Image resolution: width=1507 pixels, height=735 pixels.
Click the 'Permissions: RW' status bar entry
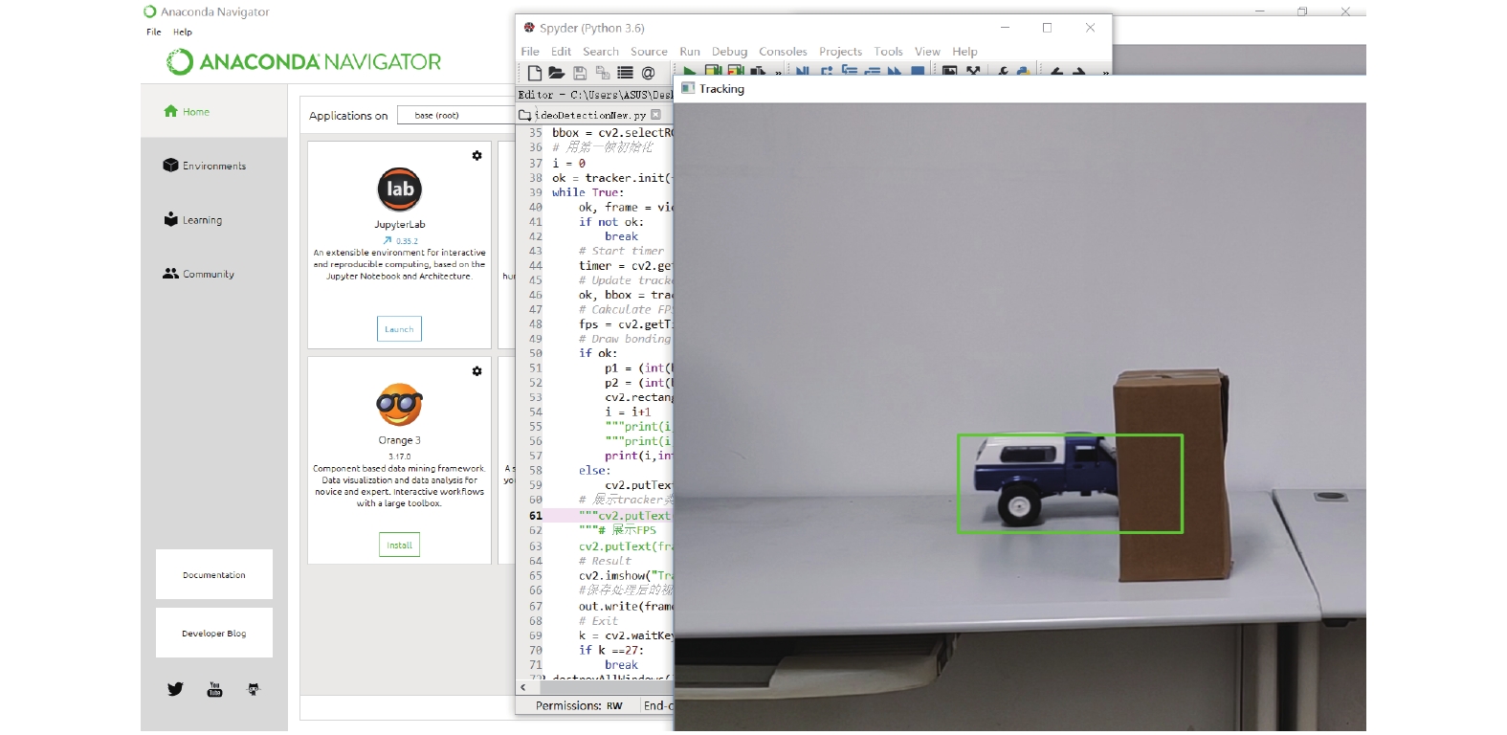(x=579, y=705)
